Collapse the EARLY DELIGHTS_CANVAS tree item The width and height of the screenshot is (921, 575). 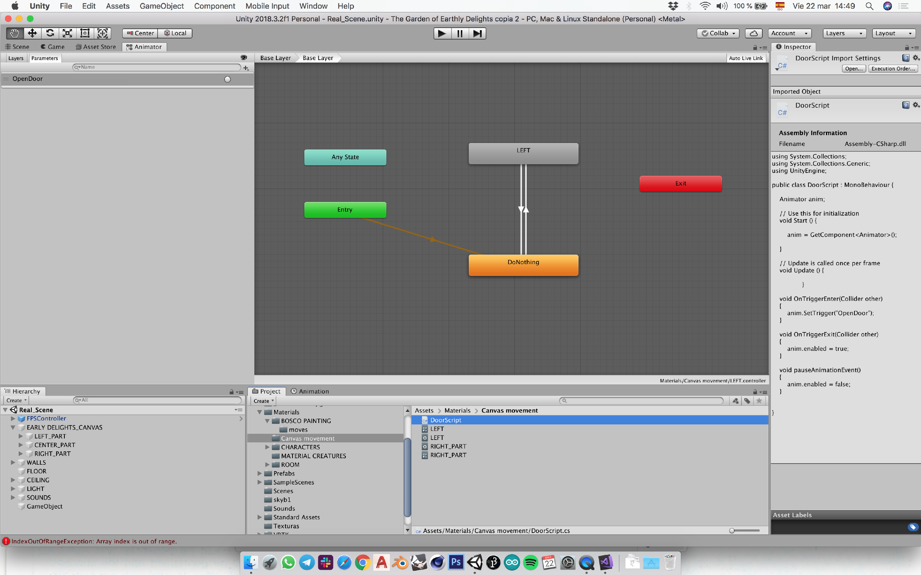[13, 427]
